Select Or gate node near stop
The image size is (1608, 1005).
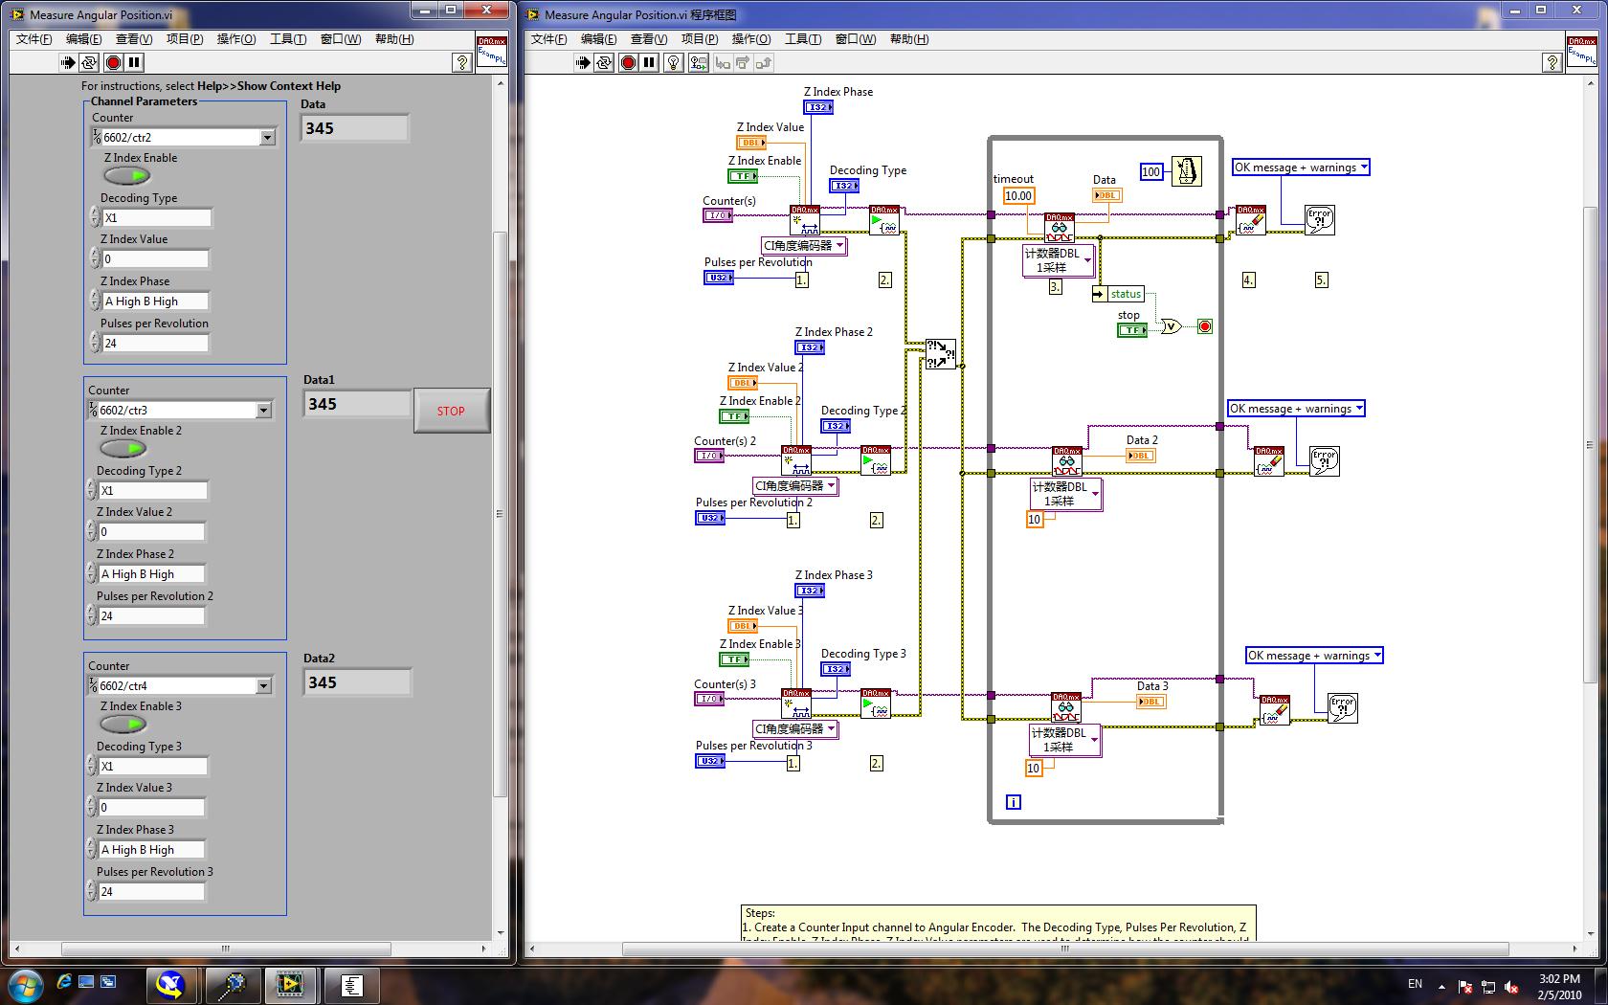click(x=1172, y=326)
